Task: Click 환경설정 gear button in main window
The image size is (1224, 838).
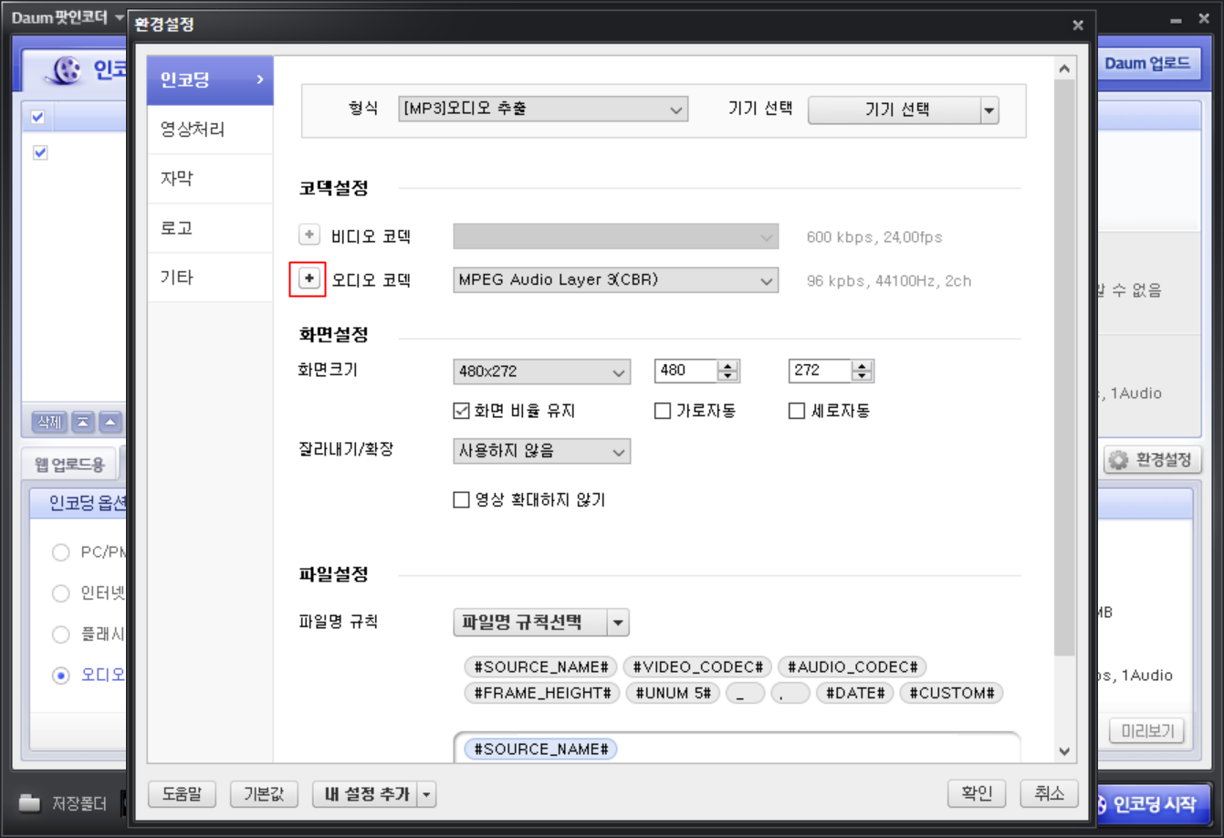Action: pos(1151,460)
